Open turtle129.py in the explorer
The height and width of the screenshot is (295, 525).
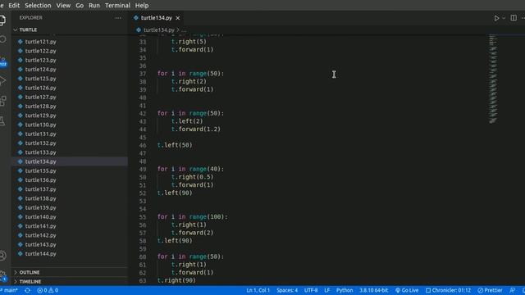pos(70,116)
